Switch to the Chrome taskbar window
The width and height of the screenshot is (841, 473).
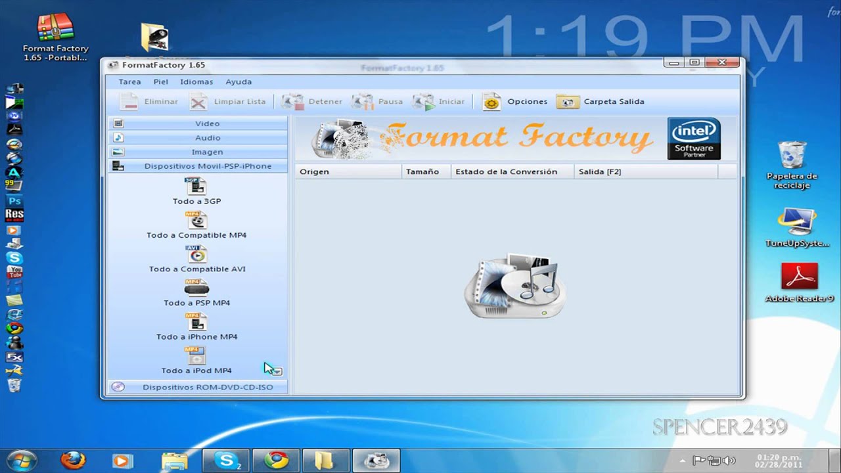coord(276,461)
